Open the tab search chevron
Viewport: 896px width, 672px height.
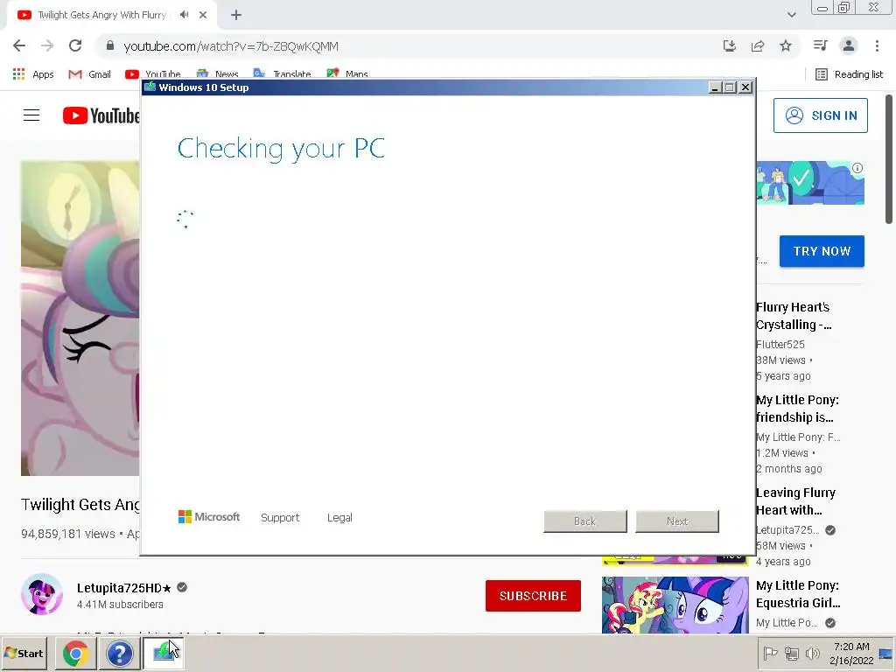coord(791,15)
